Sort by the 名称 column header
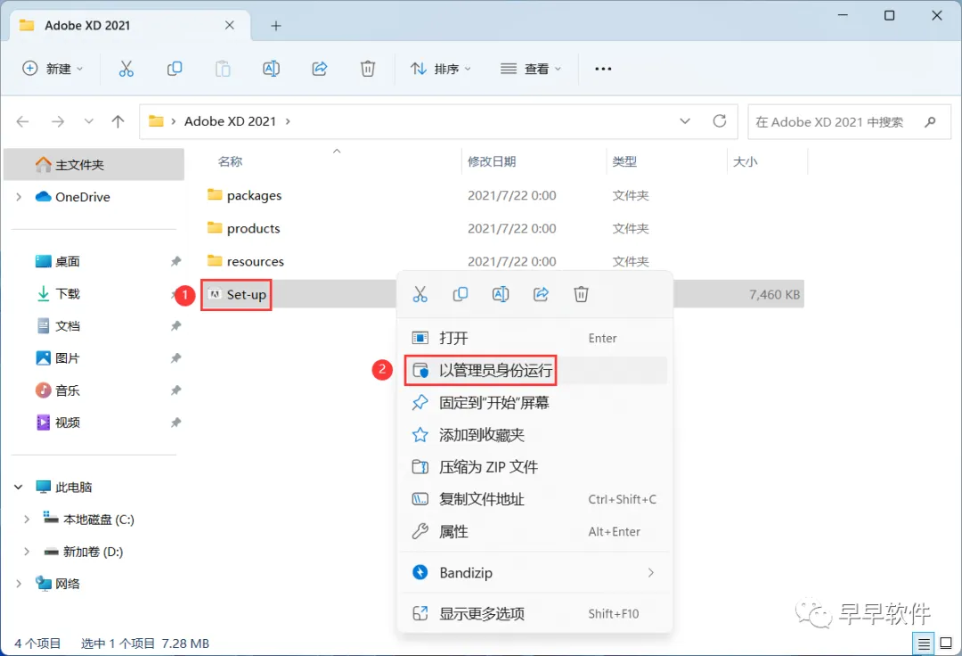Image resolution: width=962 pixels, height=656 pixels. point(230,162)
